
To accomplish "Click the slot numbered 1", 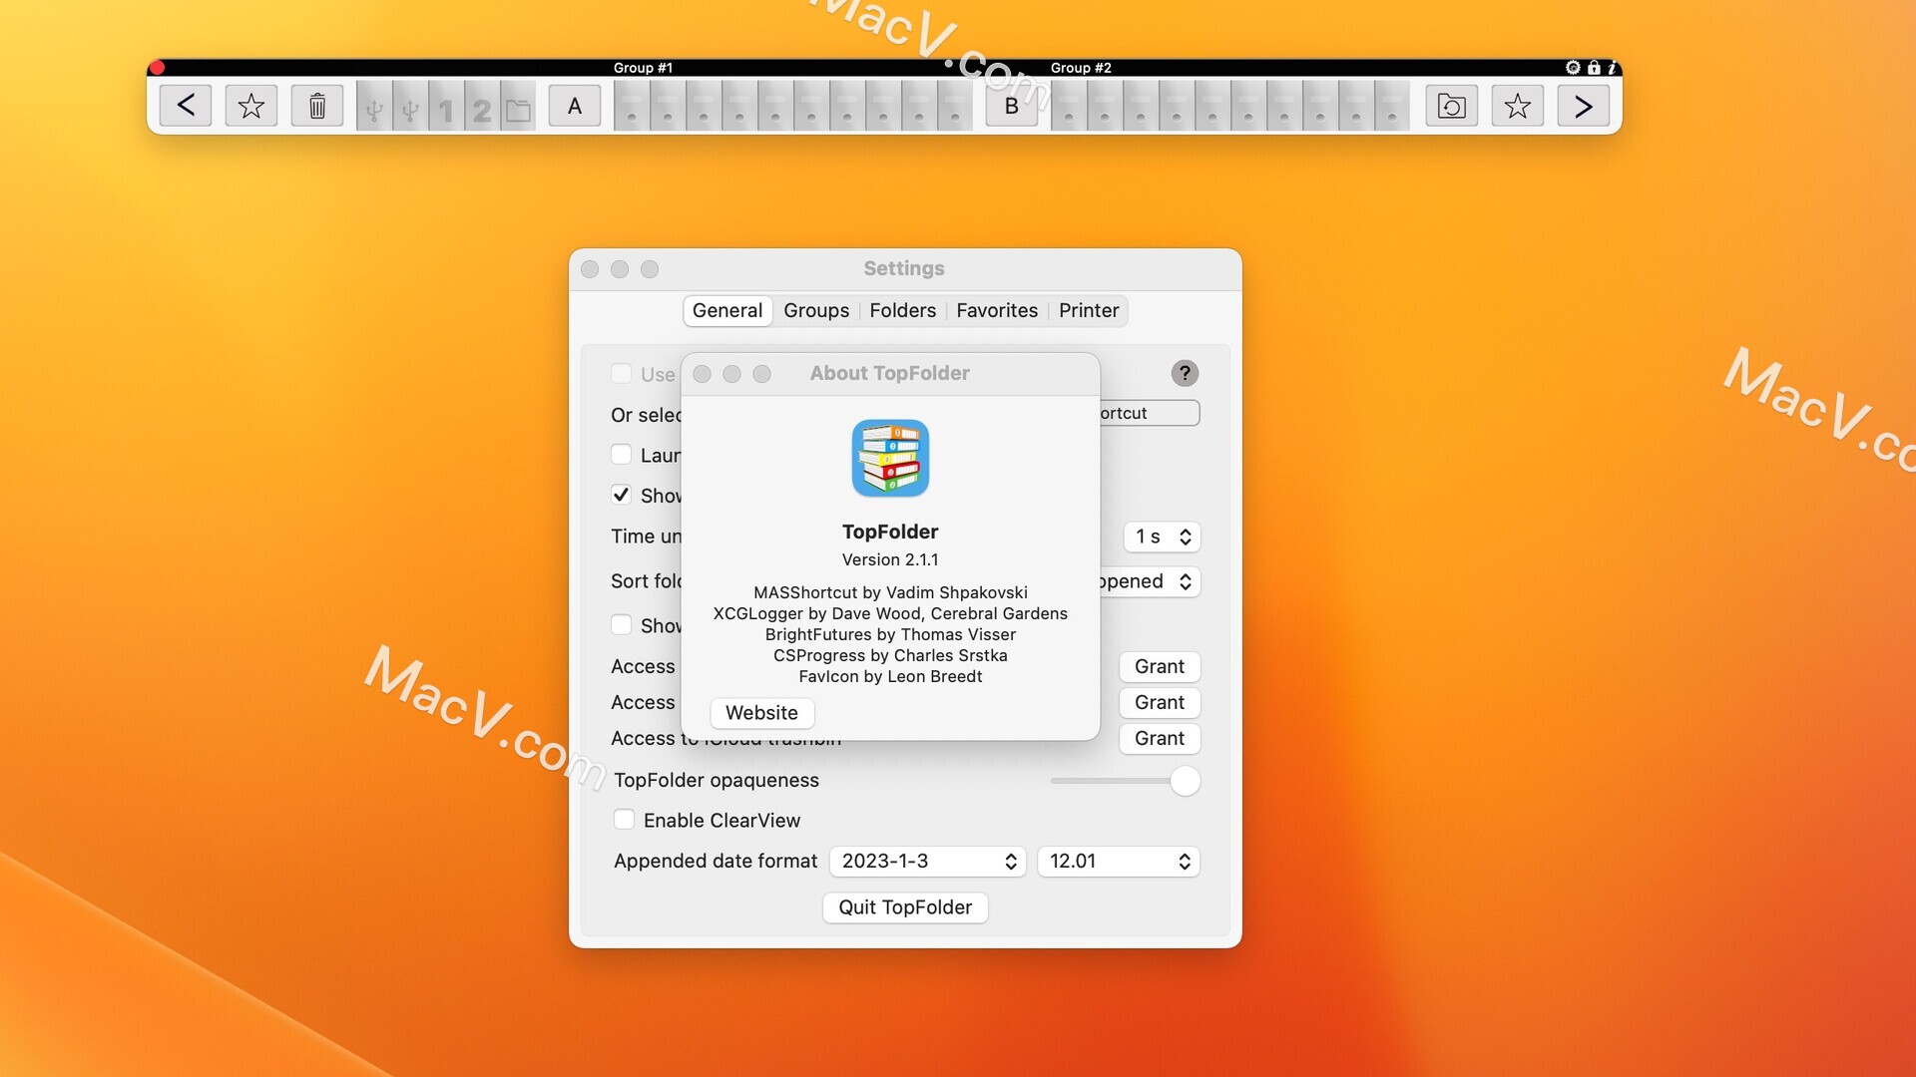I will click(x=446, y=108).
